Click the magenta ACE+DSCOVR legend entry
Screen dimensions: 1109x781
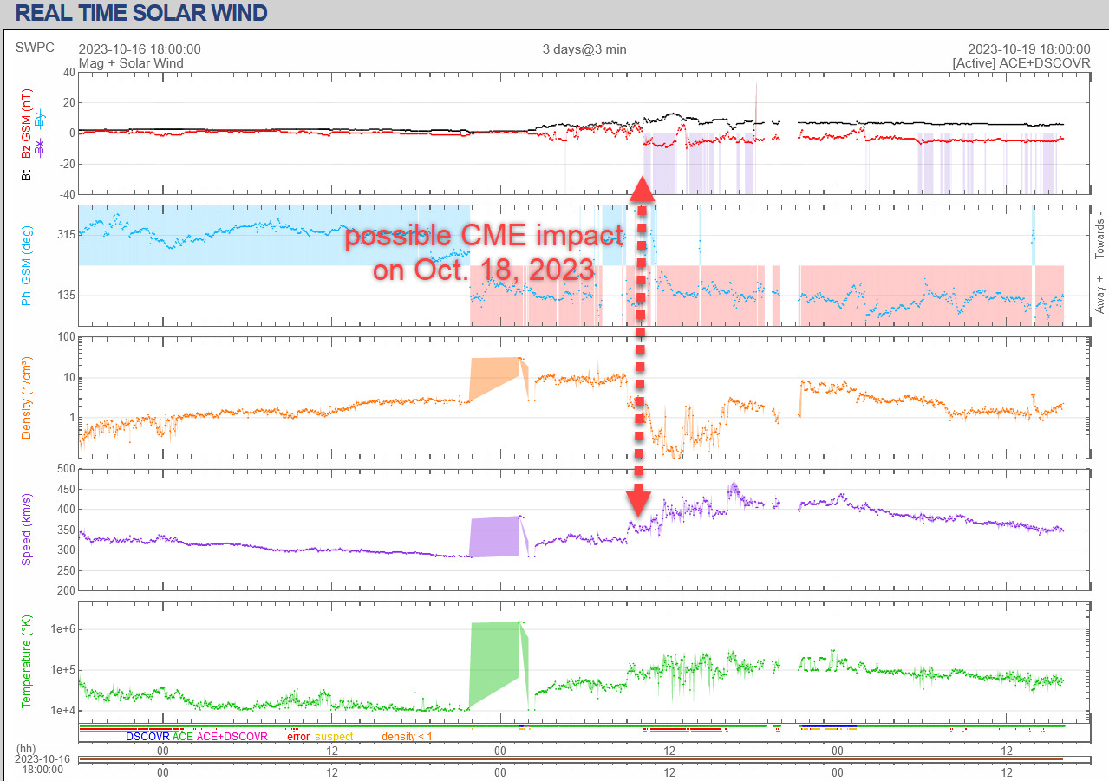tap(232, 737)
